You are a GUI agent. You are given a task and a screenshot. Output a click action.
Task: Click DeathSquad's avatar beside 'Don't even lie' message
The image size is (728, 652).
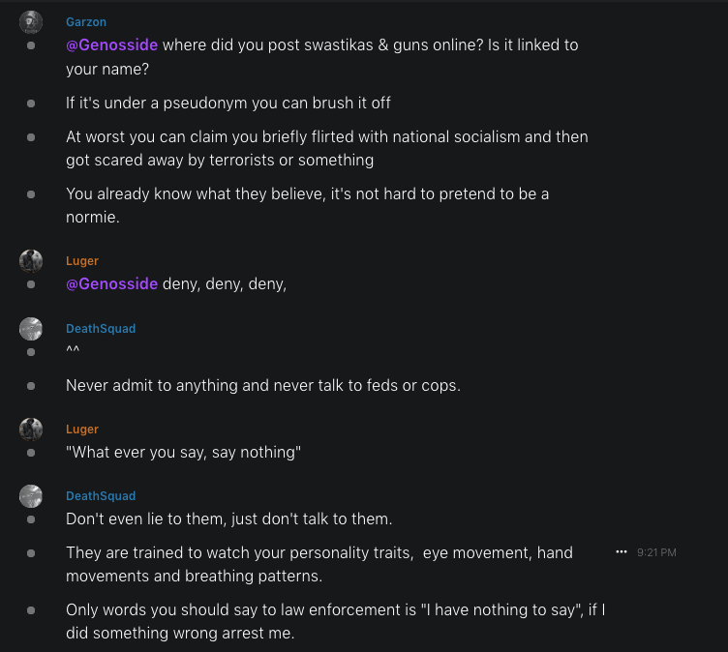pyautogui.click(x=31, y=496)
